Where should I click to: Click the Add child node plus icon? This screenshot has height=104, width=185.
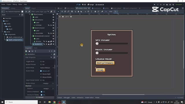coord(26,12)
